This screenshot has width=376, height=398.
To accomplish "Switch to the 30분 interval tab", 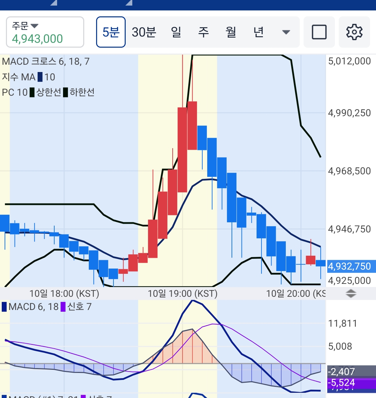I will click(x=144, y=32).
